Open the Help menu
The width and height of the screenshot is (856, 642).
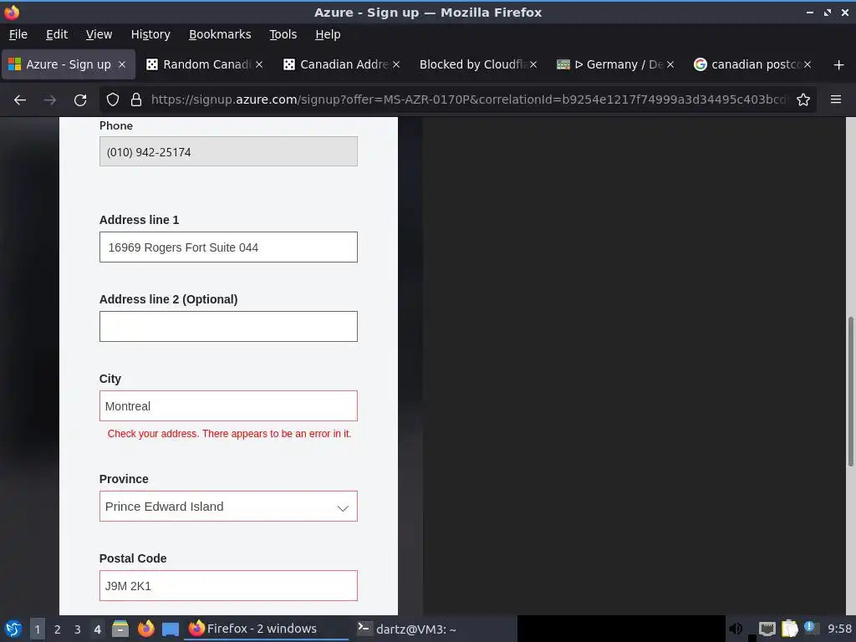(328, 34)
